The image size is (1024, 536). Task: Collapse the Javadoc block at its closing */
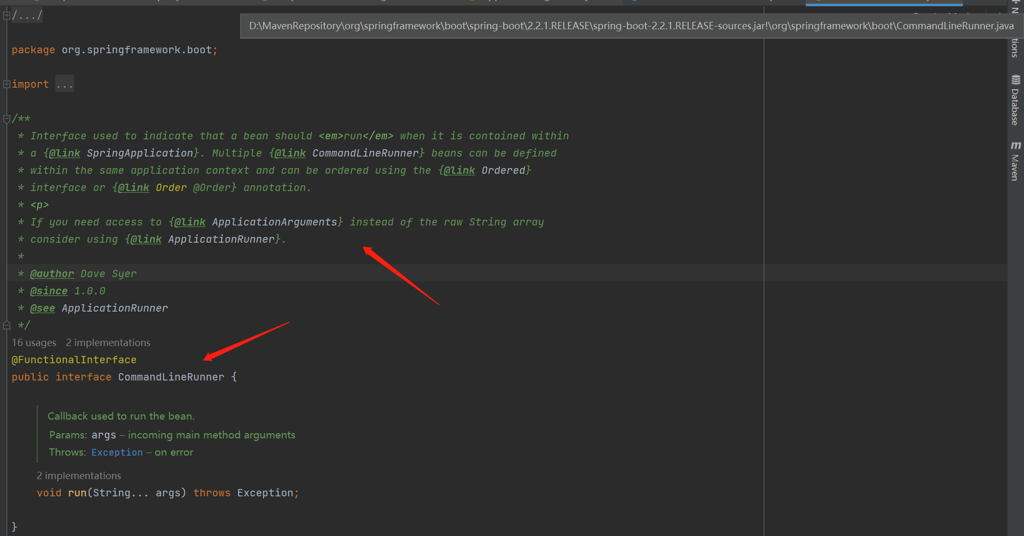tap(7, 326)
